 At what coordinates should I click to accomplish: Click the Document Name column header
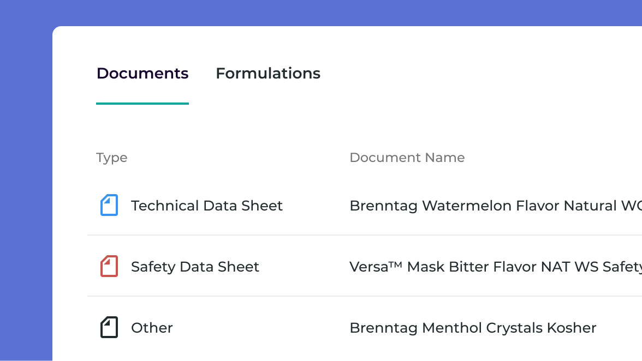click(x=407, y=158)
